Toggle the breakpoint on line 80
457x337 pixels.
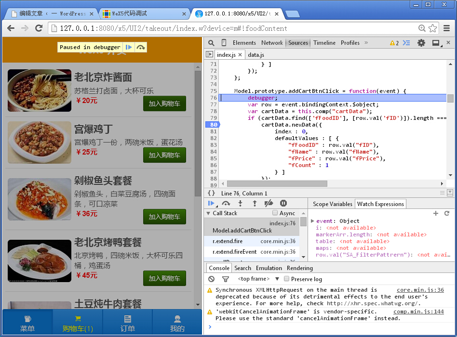(213, 125)
